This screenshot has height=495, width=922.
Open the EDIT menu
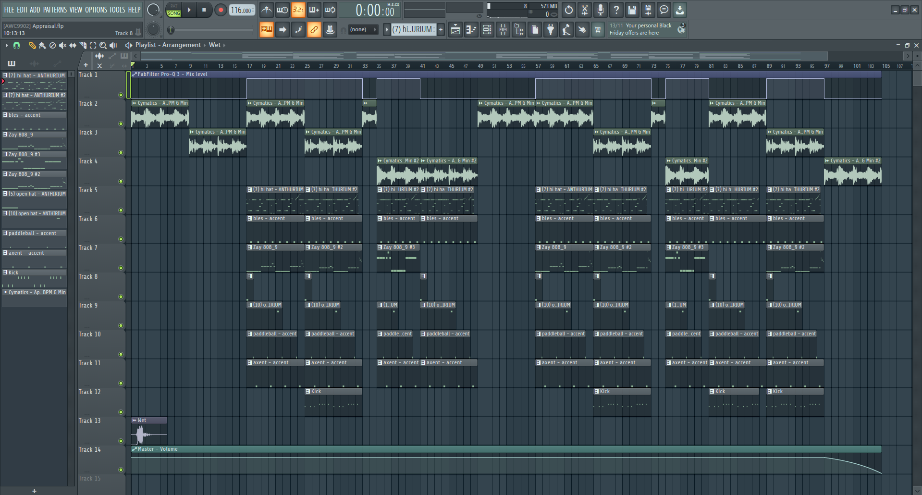22,10
